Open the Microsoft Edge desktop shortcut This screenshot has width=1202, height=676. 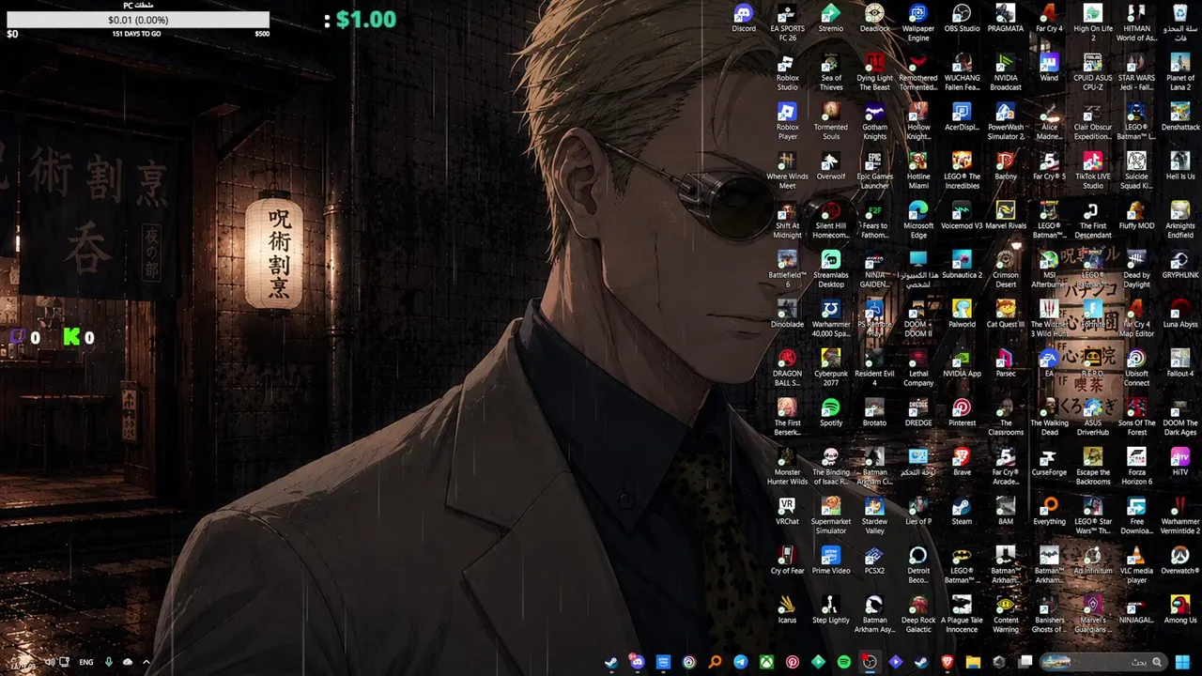tap(918, 220)
